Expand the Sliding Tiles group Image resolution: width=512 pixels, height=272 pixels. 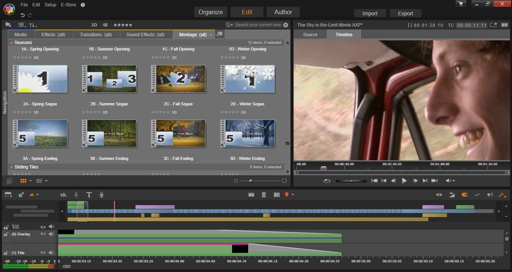point(11,167)
